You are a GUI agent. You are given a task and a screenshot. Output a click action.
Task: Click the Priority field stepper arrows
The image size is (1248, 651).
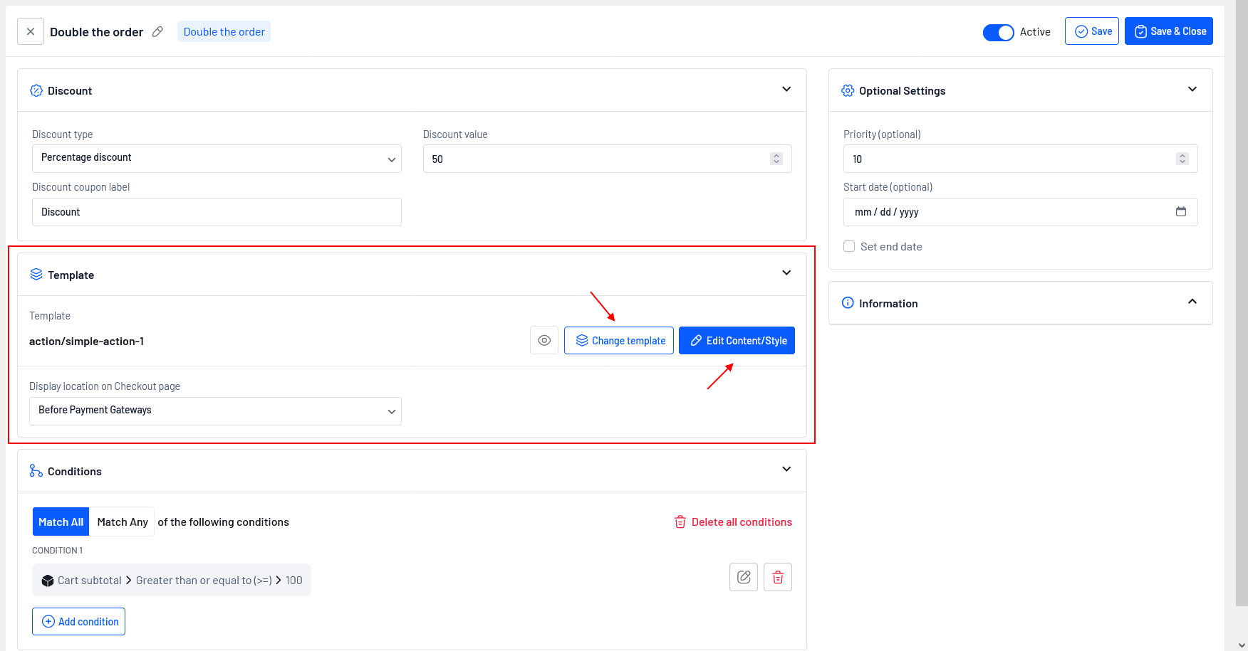click(1182, 159)
